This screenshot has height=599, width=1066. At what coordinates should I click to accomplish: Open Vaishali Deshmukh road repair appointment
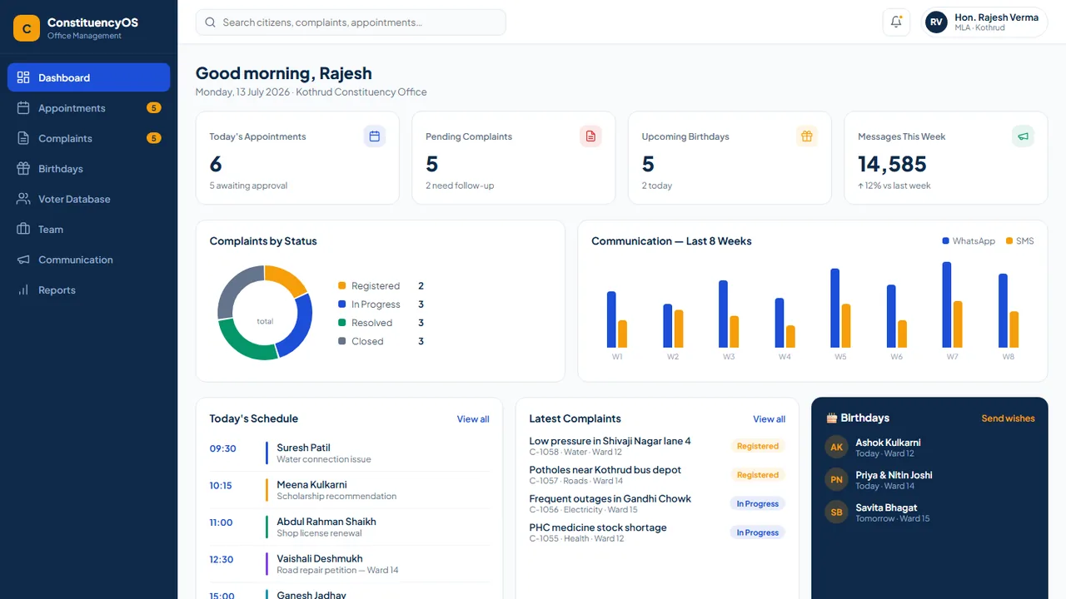click(x=350, y=564)
